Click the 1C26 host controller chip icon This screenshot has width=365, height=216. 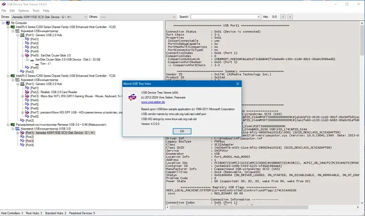pyautogui.click(x=13, y=76)
